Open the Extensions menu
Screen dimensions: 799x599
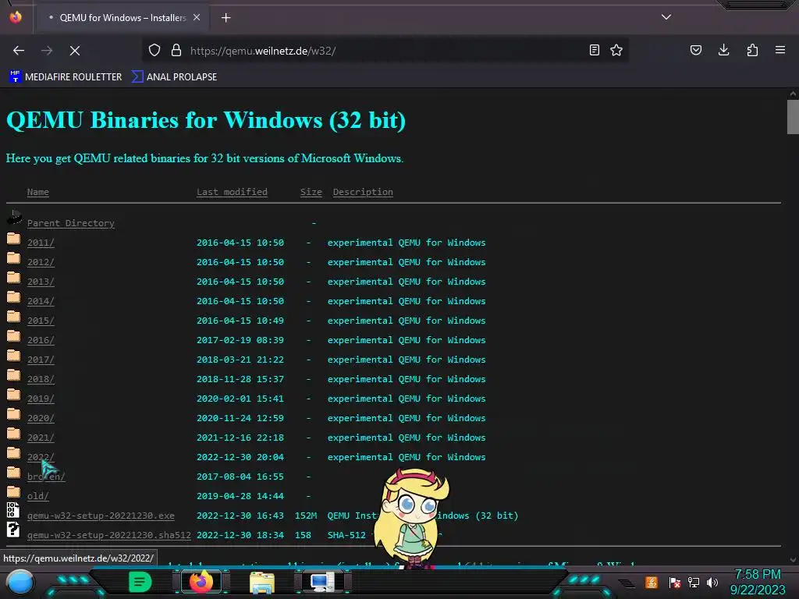752,51
